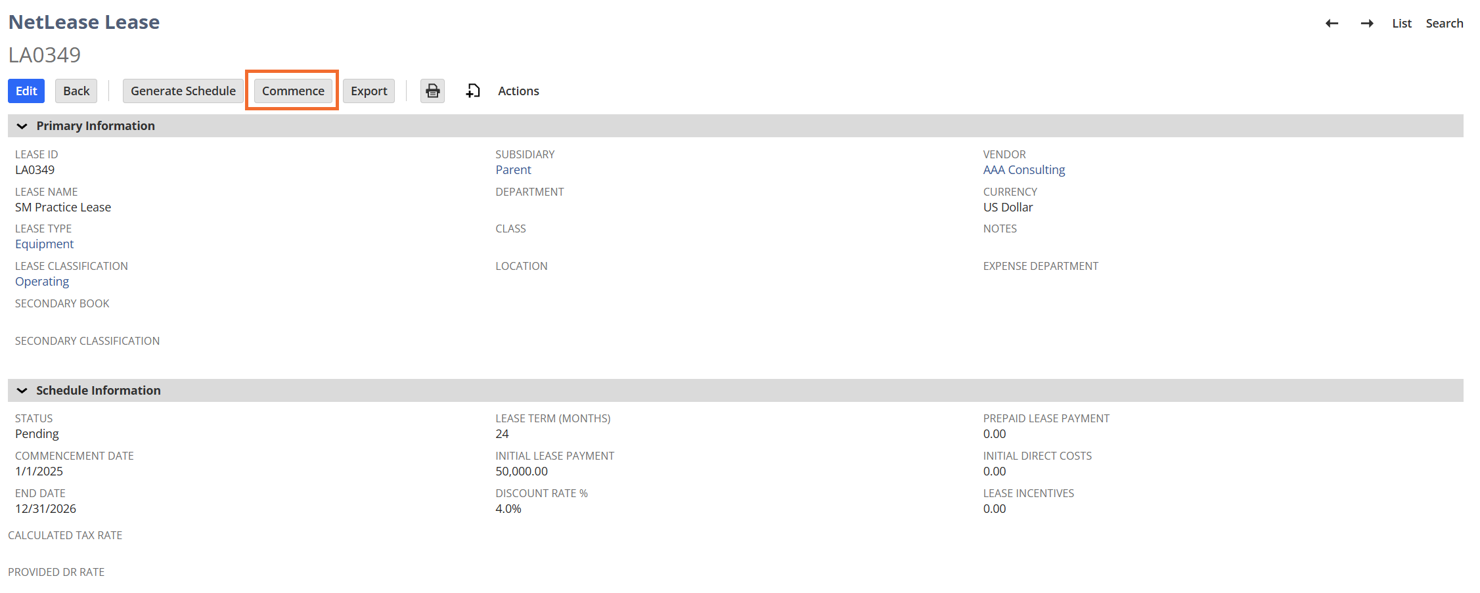Image resolution: width=1480 pixels, height=593 pixels.
Task: Collapse the Schedule Information section
Action: pyautogui.click(x=22, y=391)
